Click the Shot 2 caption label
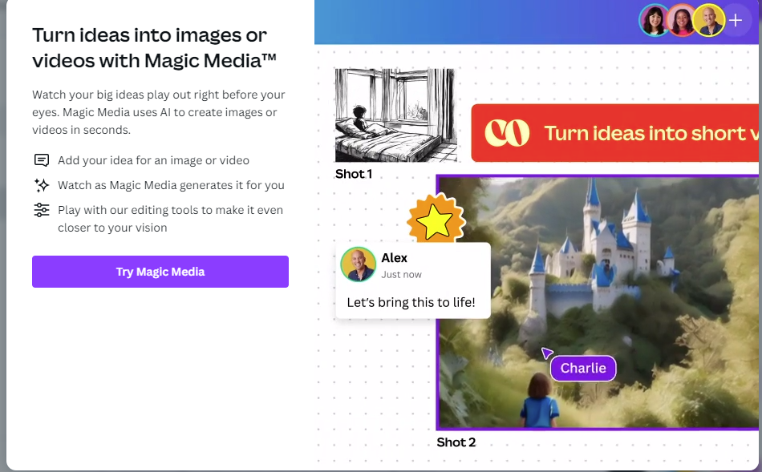Viewport: 762px width, 472px height. tap(456, 442)
